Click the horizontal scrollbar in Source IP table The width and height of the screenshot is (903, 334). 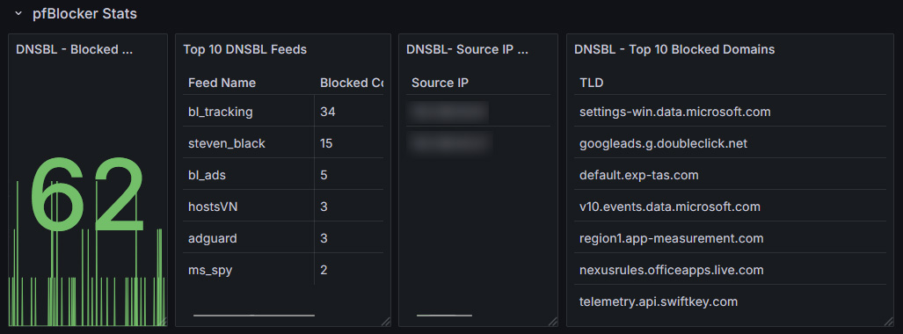[444, 315]
